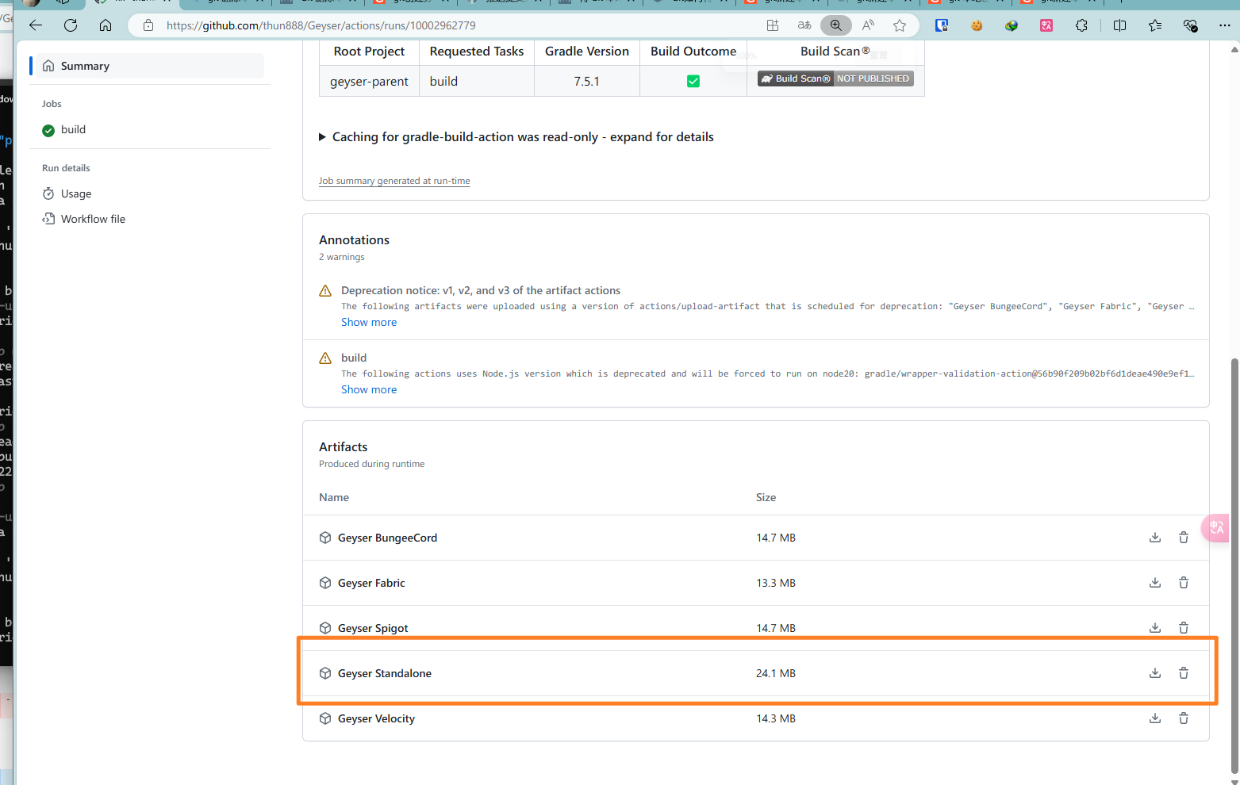This screenshot has width=1240, height=785.
Task: Go back using the browser back arrow
Action: [x=36, y=25]
